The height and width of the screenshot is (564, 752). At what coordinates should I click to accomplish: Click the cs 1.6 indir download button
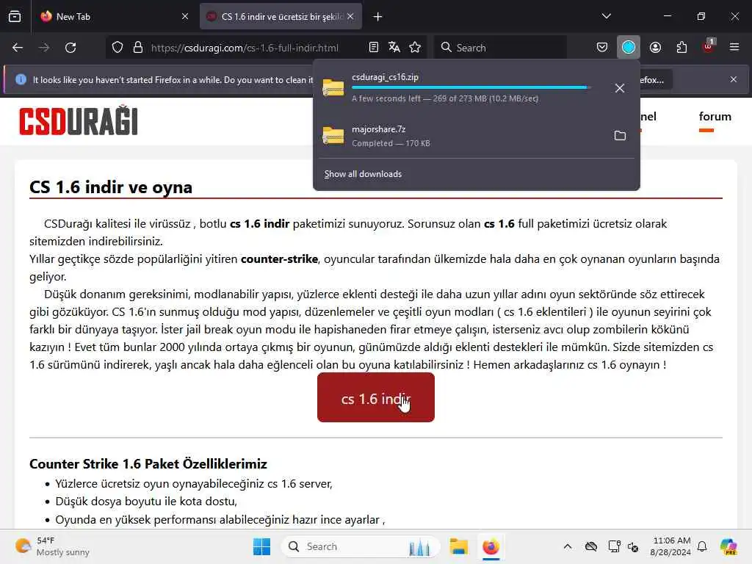click(x=376, y=397)
